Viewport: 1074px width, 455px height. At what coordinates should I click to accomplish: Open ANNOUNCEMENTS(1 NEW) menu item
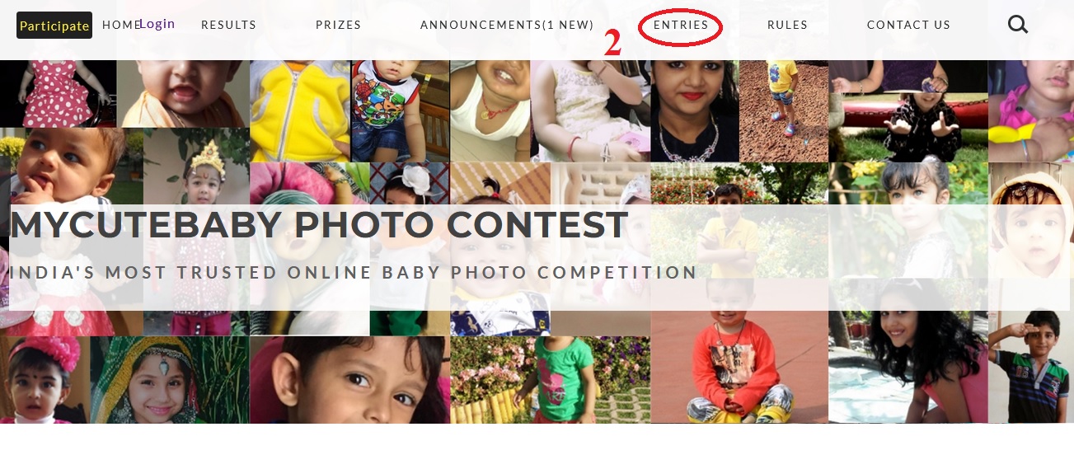coord(507,25)
